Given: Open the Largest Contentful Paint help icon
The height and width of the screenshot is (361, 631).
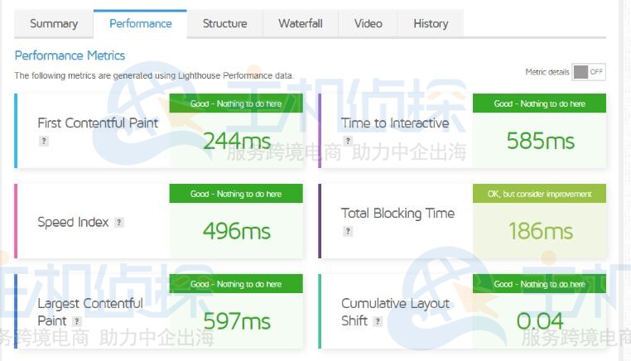Looking at the screenshot, I should (76, 321).
